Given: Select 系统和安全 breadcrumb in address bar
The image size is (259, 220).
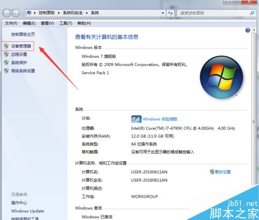Looking at the screenshot, I should click(73, 13).
